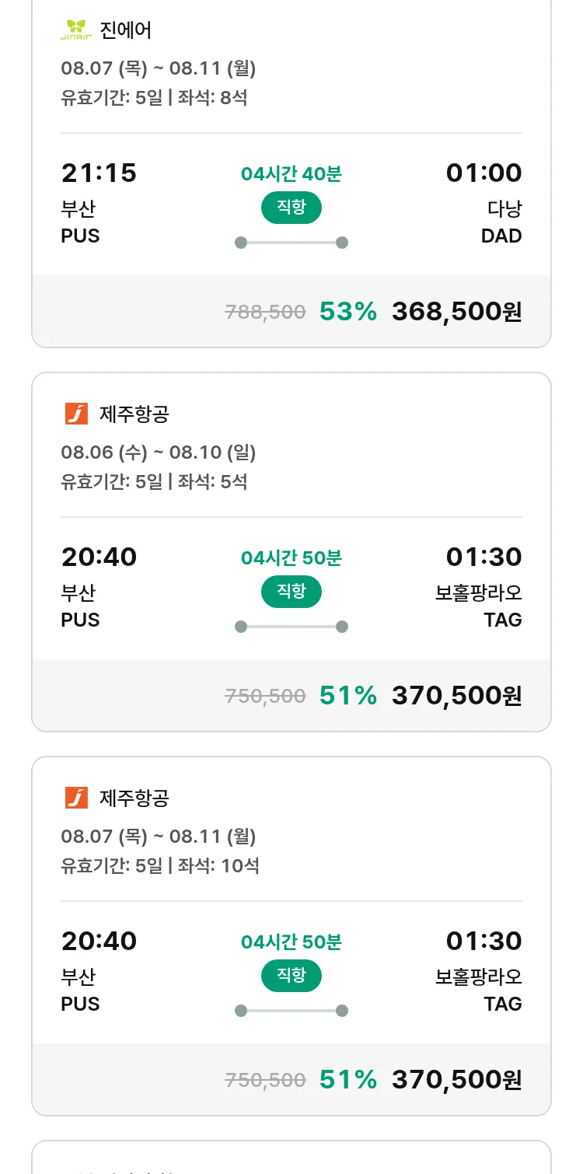
Task: Tap the 직항 badge on Jin Air flight
Action: [x=291, y=208]
